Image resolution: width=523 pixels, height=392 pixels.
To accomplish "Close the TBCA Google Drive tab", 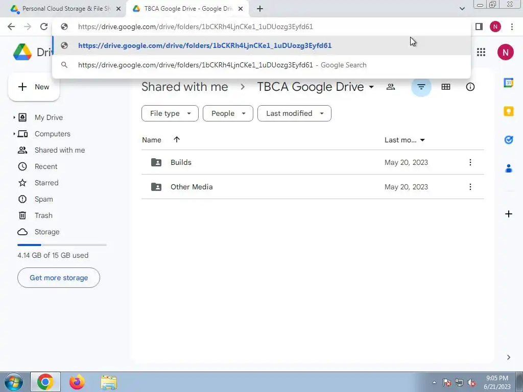I will coord(241,9).
